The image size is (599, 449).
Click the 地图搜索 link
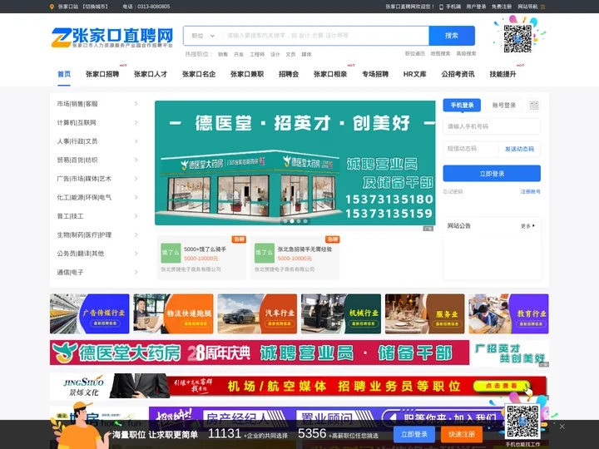coord(440,54)
